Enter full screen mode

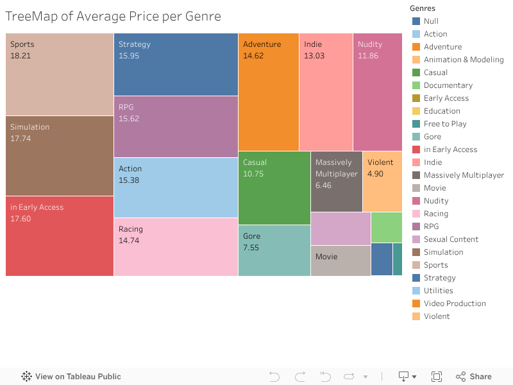pyautogui.click(x=437, y=377)
